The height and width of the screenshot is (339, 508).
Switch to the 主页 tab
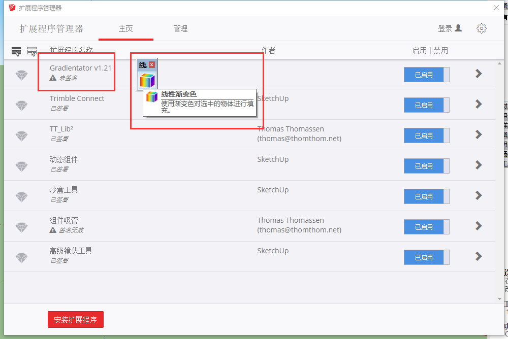coord(125,29)
